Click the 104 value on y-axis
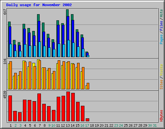 coord(5,62)
